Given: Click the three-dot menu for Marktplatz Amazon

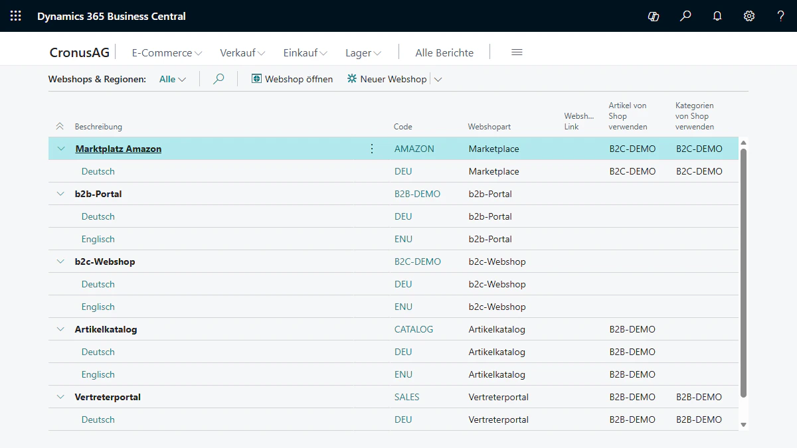Looking at the screenshot, I should (372, 149).
